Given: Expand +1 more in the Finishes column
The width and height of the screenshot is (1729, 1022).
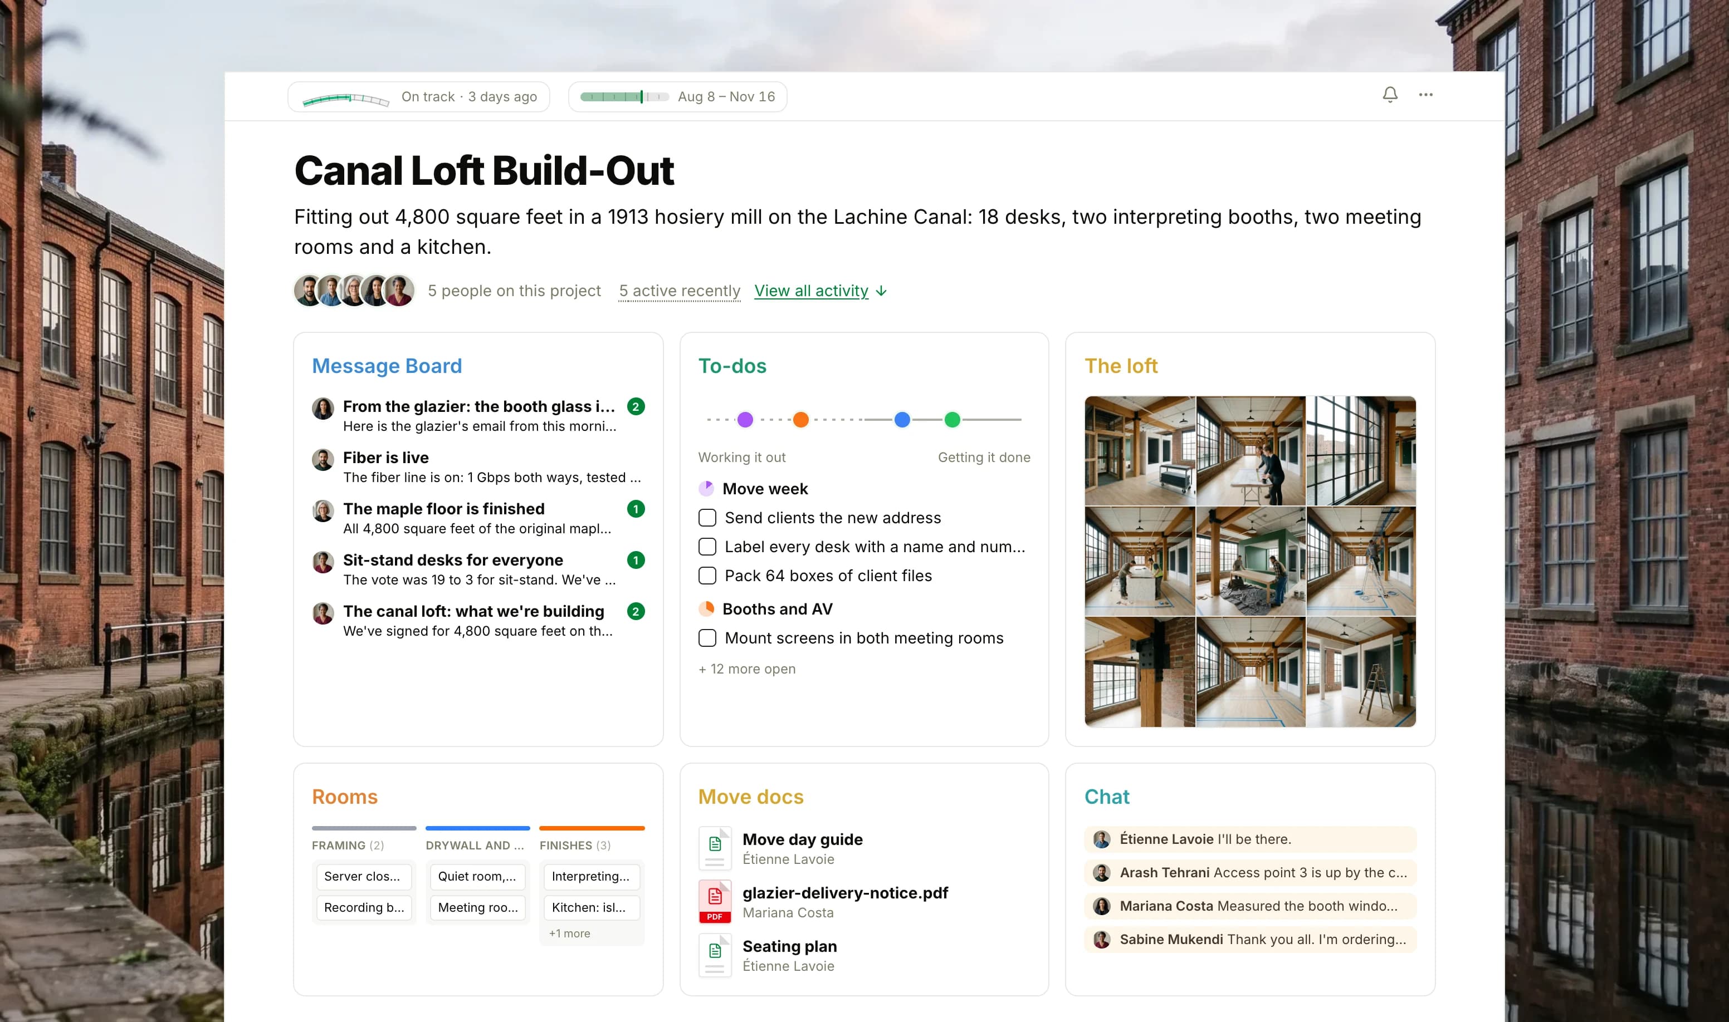Looking at the screenshot, I should (x=569, y=933).
